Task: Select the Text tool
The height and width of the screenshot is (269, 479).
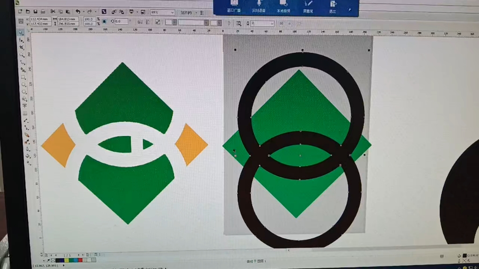Action: (24, 106)
